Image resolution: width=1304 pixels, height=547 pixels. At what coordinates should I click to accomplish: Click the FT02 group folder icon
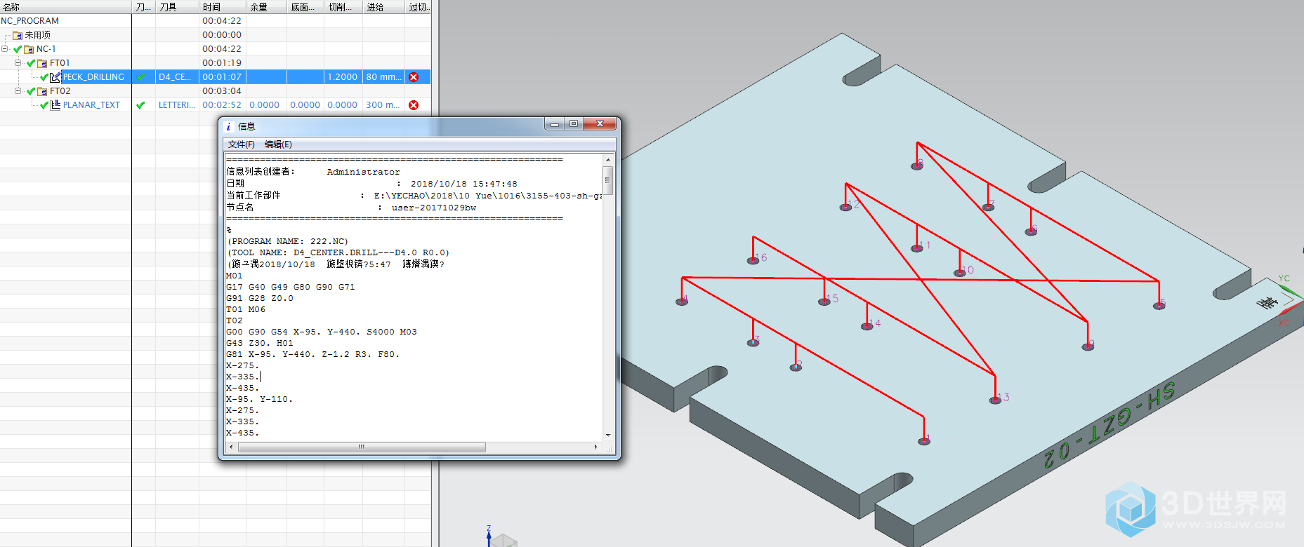[x=42, y=91]
